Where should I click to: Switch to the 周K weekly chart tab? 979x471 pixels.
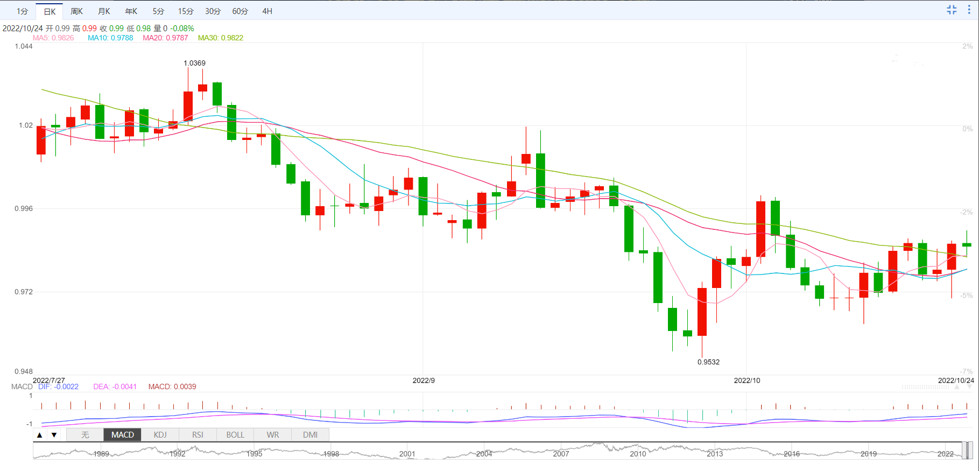(77, 11)
